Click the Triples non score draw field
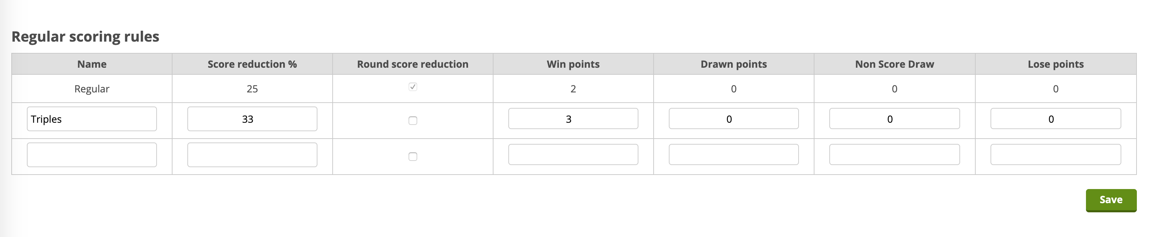This screenshot has height=237, width=1151. coord(894,119)
